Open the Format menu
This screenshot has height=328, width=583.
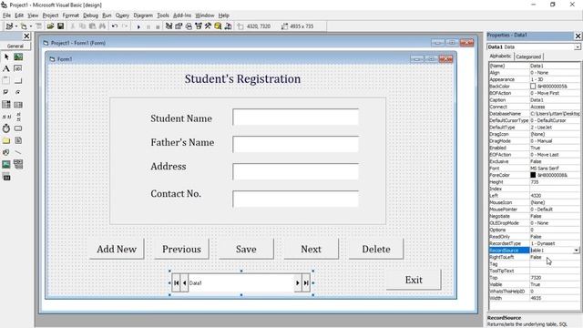click(x=71, y=15)
